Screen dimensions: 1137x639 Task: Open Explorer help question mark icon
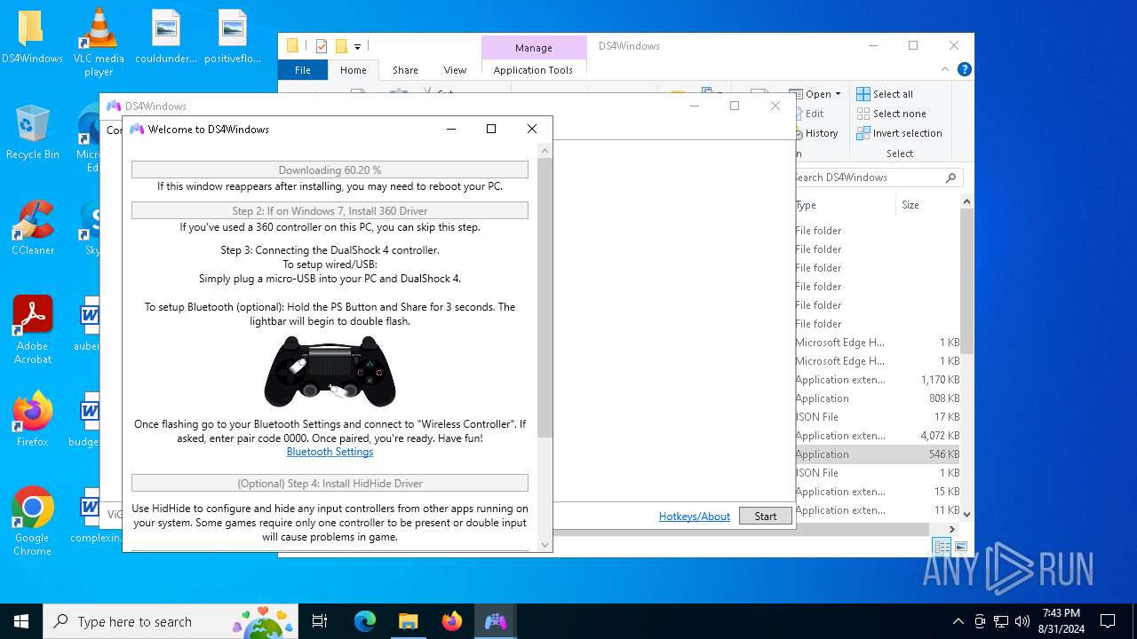[964, 69]
